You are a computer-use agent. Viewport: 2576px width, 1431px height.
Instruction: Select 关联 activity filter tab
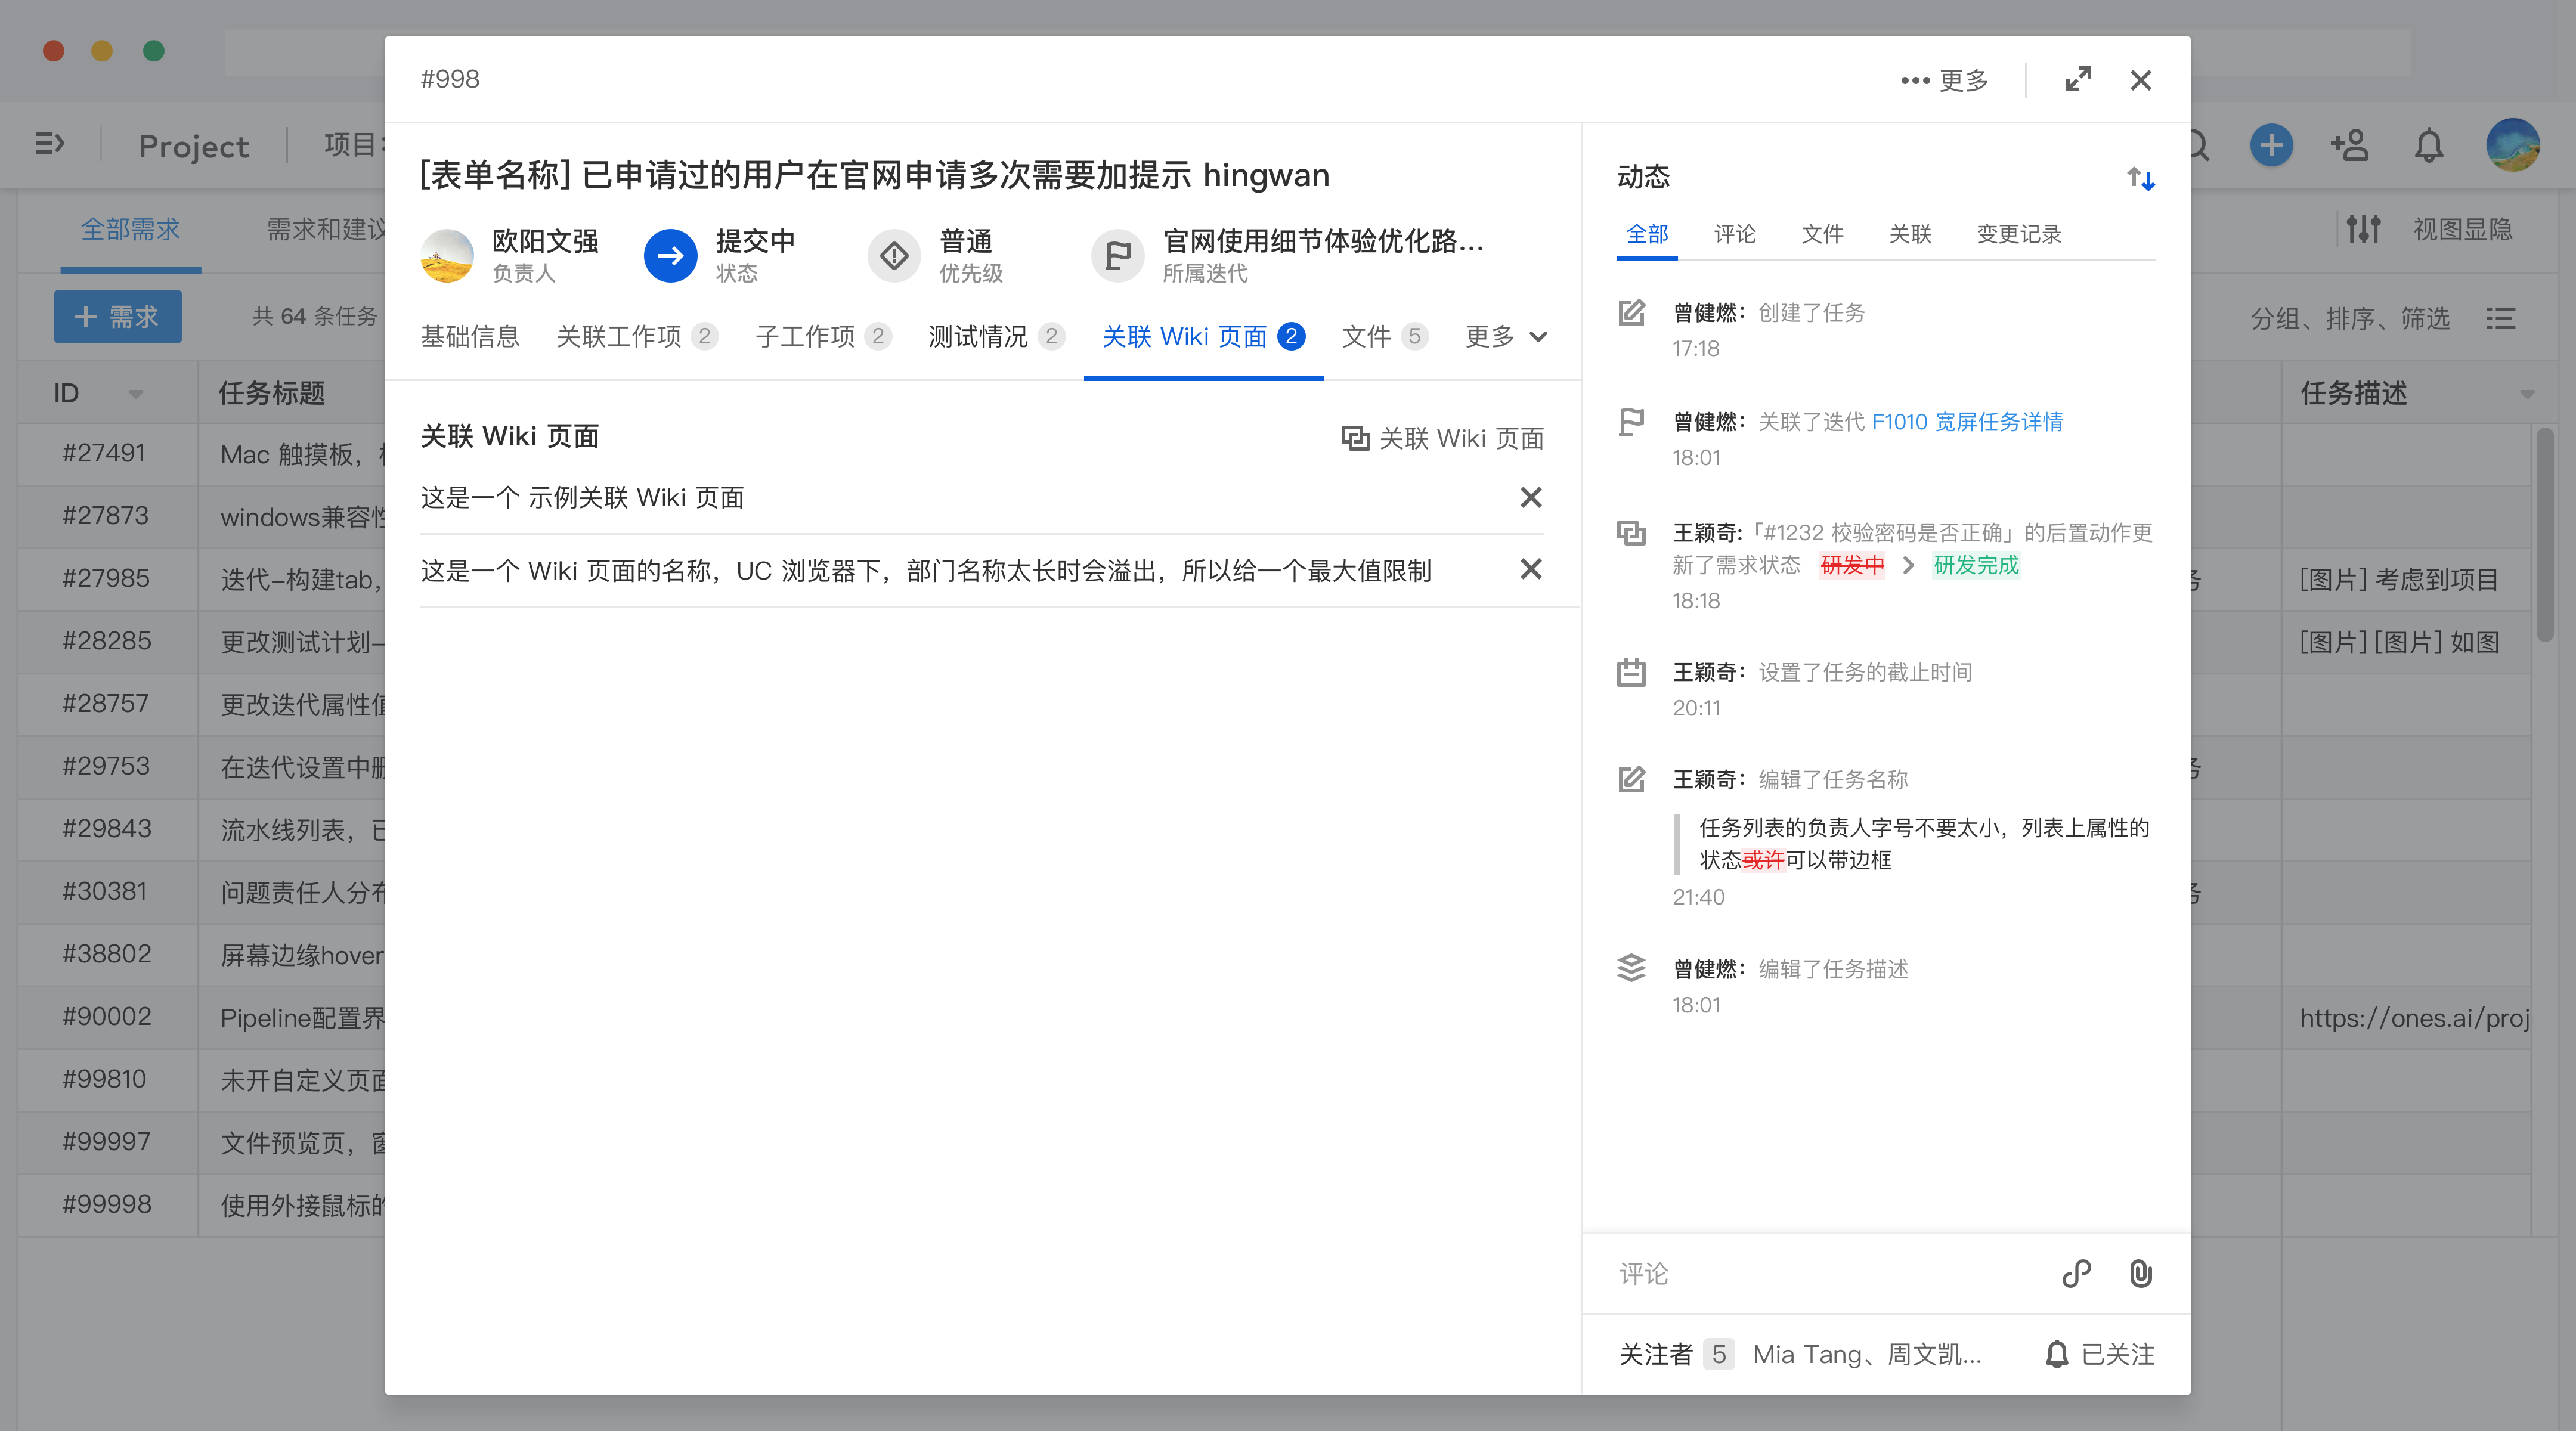(1909, 234)
